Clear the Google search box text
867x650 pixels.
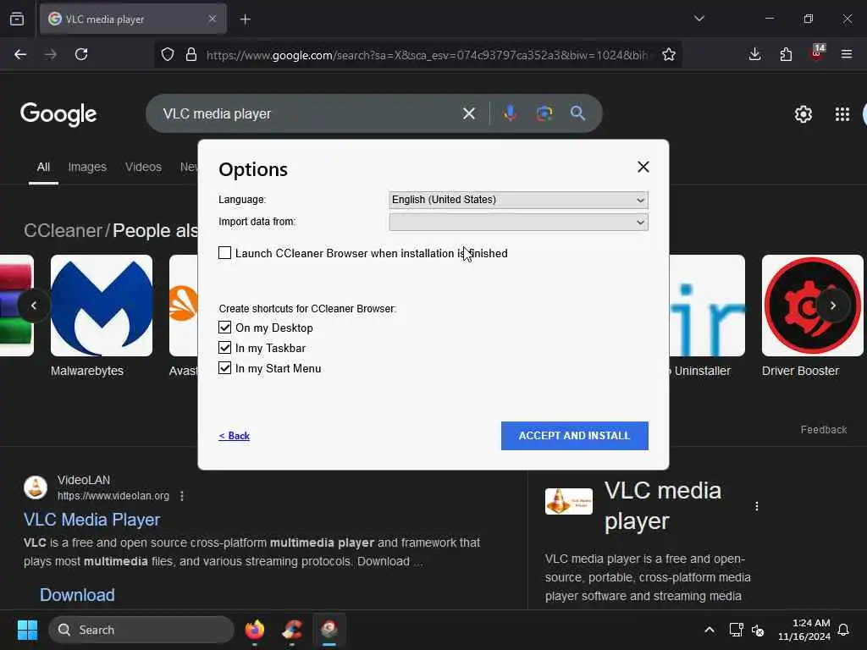[469, 114]
